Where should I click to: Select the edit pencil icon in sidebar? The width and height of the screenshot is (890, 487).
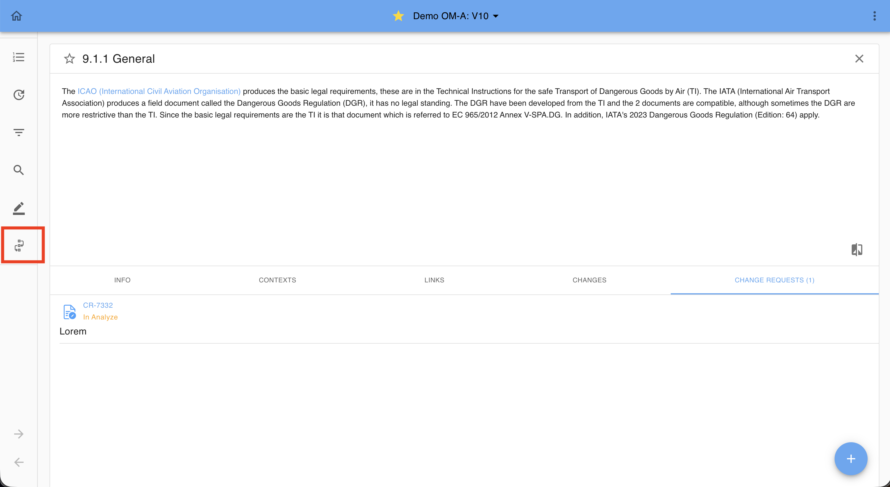pyautogui.click(x=19, y=208)
